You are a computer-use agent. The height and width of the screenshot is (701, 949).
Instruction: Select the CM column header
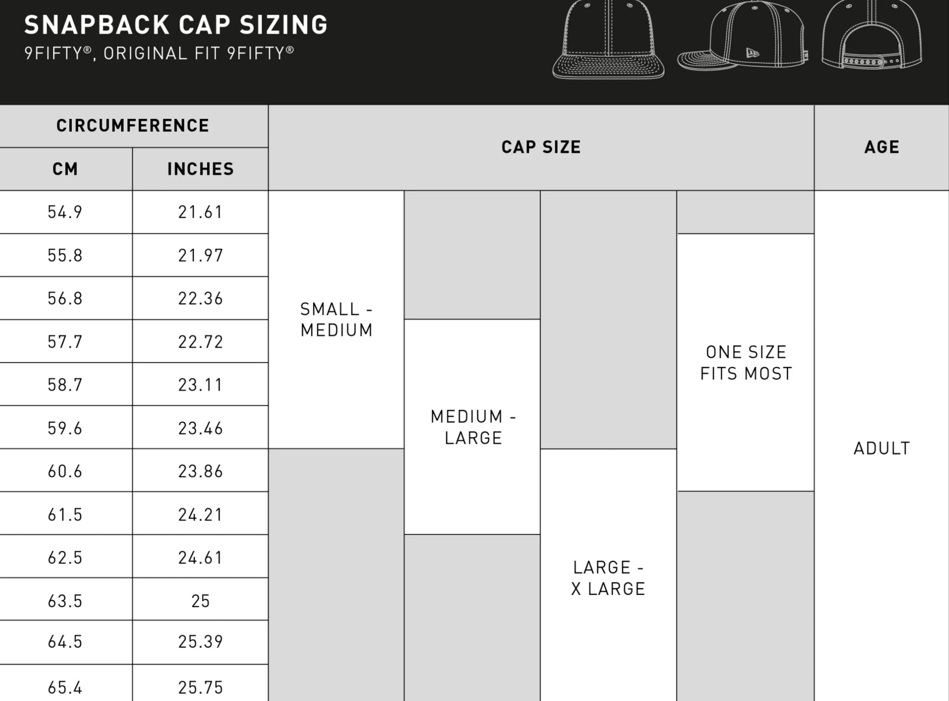point(65,169)
